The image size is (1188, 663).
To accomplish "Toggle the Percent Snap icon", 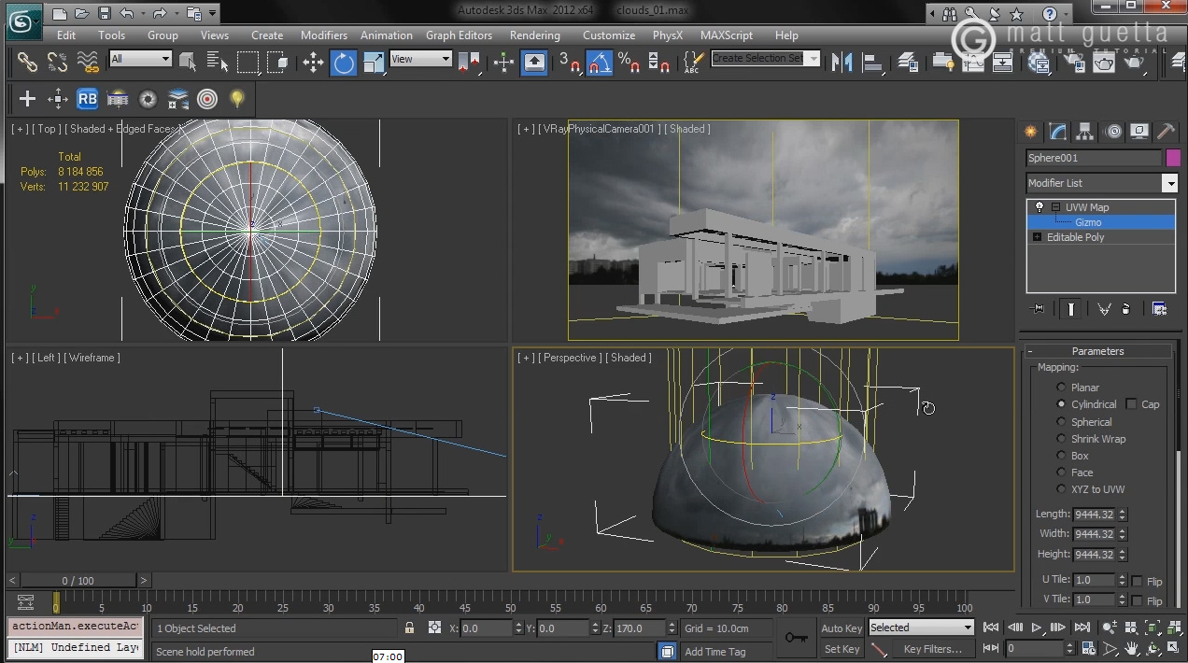I will [x=629, y=63].
